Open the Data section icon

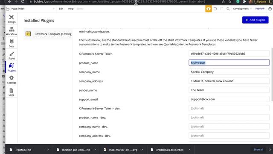[x=12, y=41]
